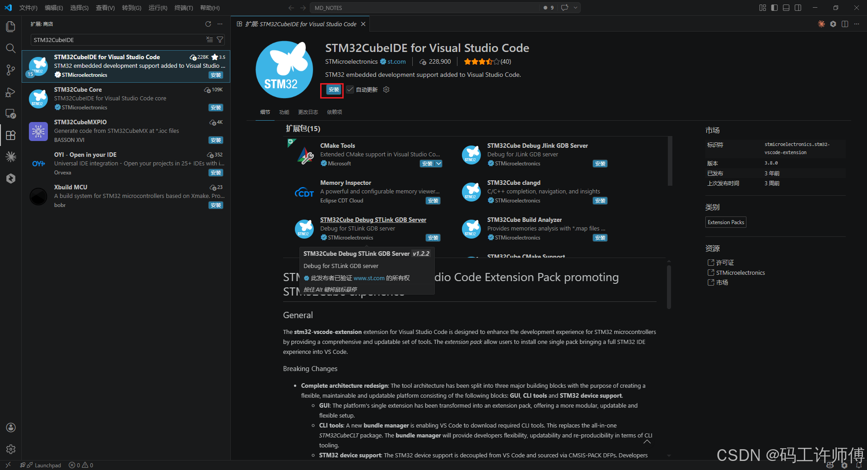This screenshot has width=867, height=470.
Task: Customize layout from title bar icon
Action: [x=763, y=8]
